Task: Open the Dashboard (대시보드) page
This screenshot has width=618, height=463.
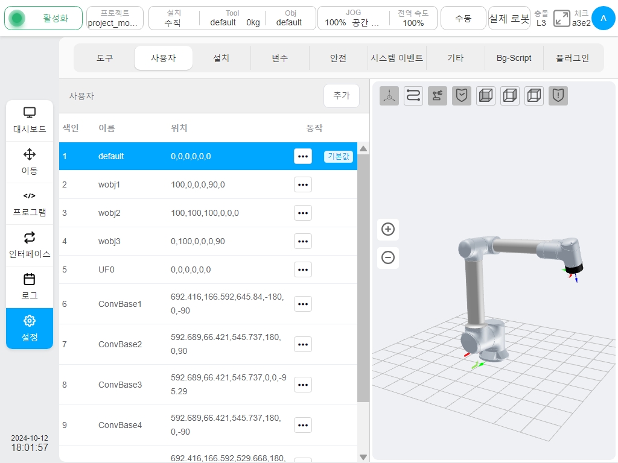Action: coord(30,121)
